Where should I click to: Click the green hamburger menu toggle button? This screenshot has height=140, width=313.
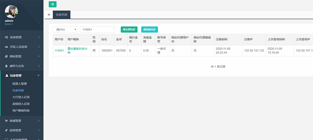53,4
